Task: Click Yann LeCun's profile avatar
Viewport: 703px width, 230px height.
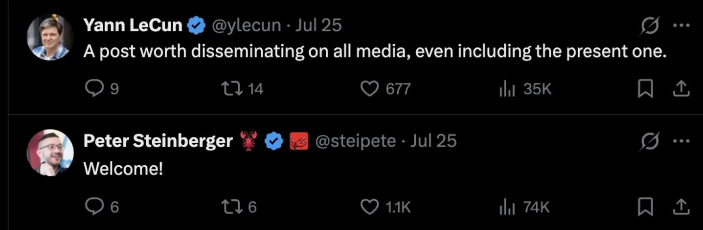Action: point(50,37)
